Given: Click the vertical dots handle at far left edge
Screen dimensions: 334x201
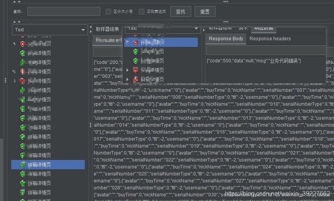Looking at the screenshot, I should [5, 80].
